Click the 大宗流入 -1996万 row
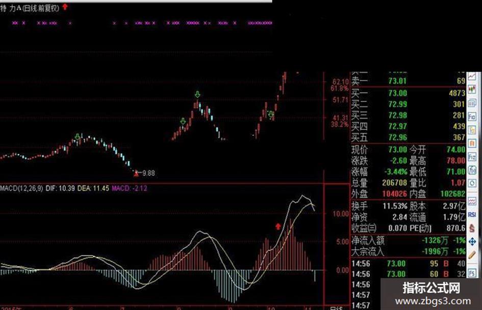The width and height of the screenshot is (482, 310). tap(408, 251)
